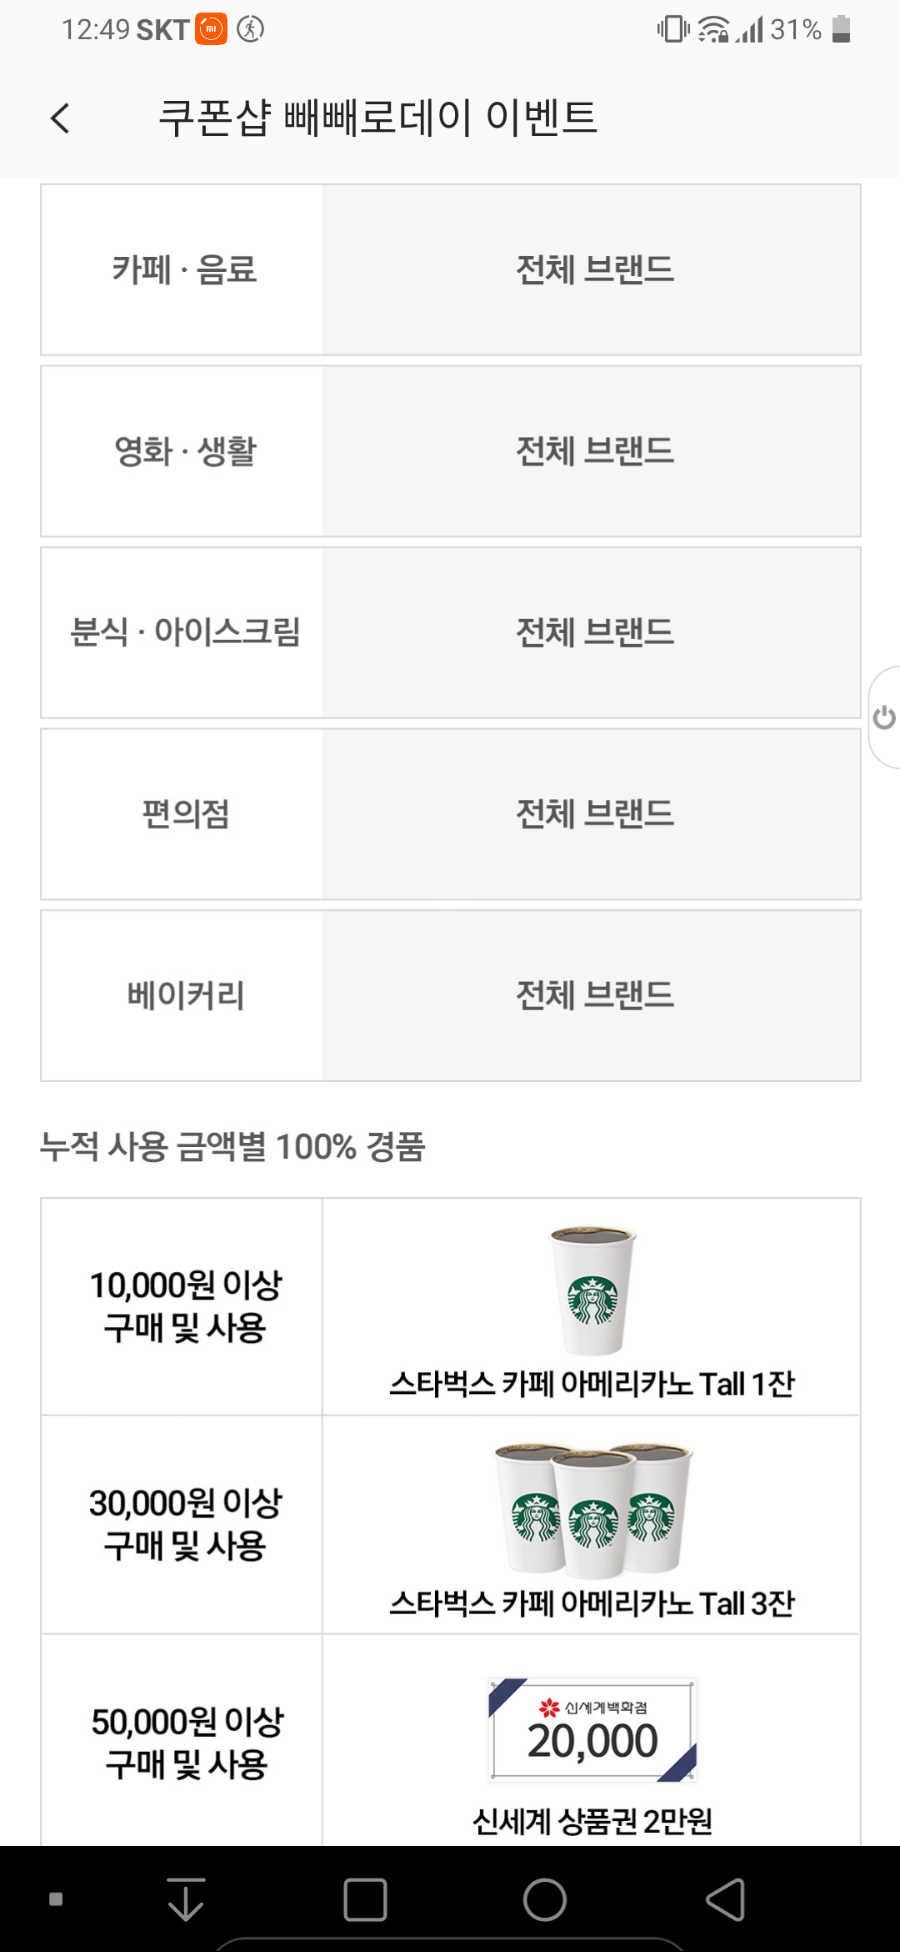Tap Shinsegae 20,000 gift voucher image
The image size is (900, 1952).
point(592,1730)
